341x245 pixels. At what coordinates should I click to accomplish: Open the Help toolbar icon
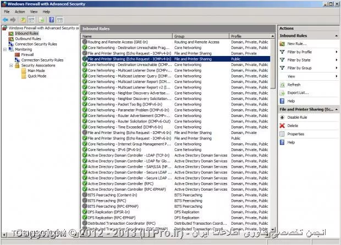tap(52, 20)
